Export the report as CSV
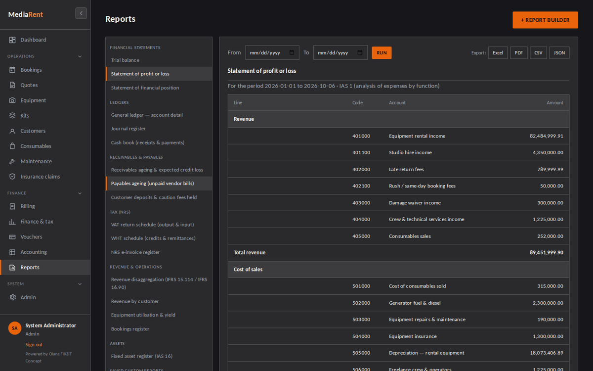The image size is (593, 371). (538, 53)
